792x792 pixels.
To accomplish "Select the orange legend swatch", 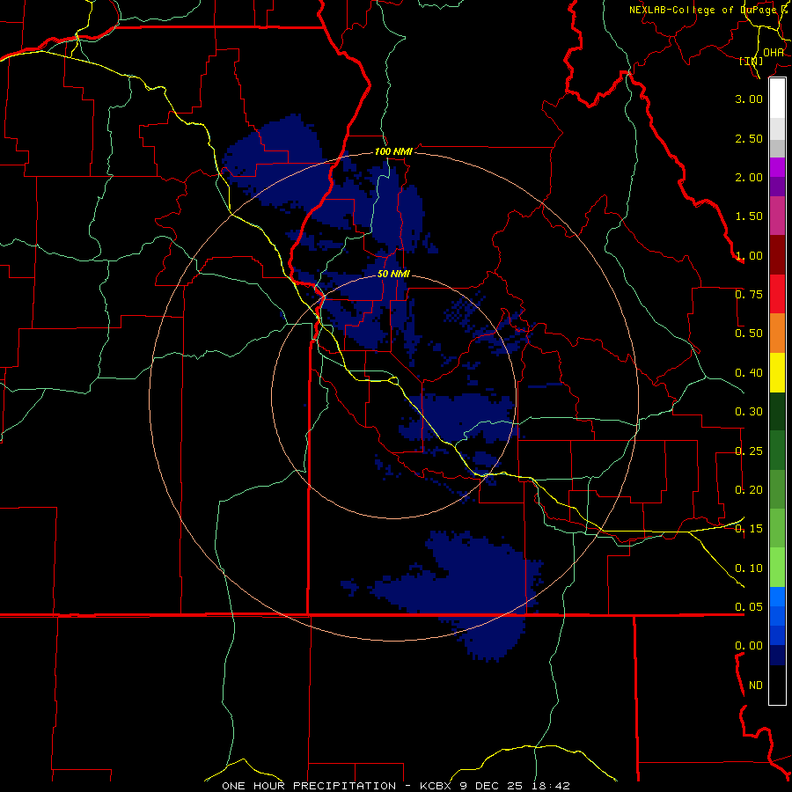I will [x=777, y=334].
